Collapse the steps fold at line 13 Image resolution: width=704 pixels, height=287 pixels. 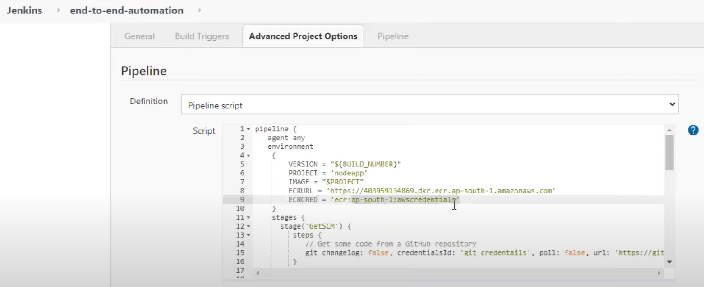pos(248,235)
